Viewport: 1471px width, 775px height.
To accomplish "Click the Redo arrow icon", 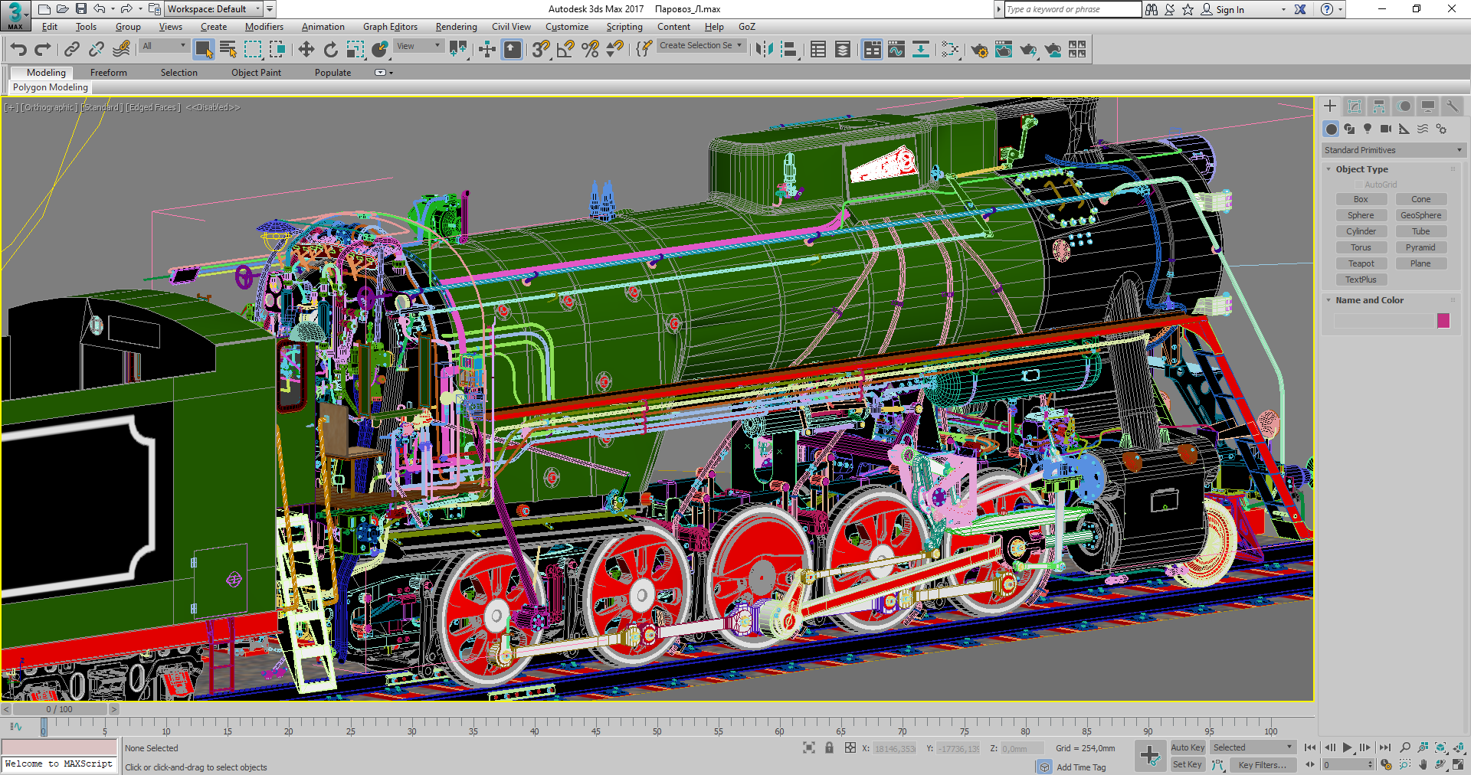I will tap(43, 50).
